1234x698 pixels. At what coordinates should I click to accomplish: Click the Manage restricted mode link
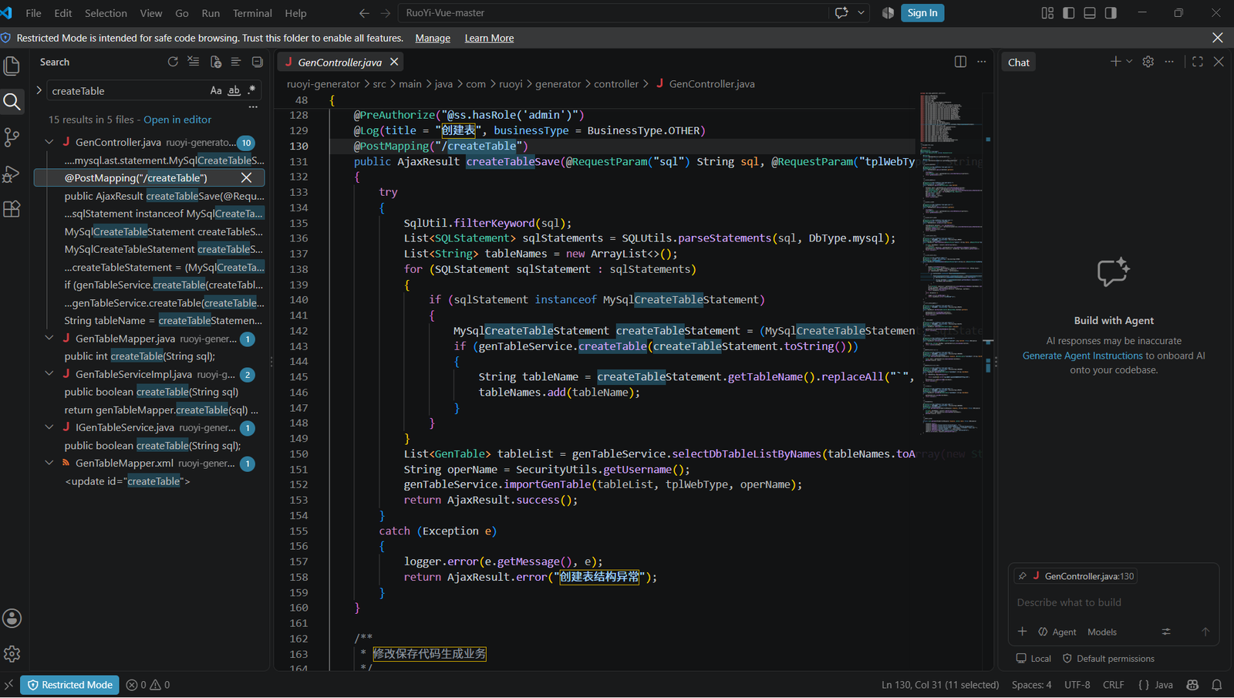(433, 38)
